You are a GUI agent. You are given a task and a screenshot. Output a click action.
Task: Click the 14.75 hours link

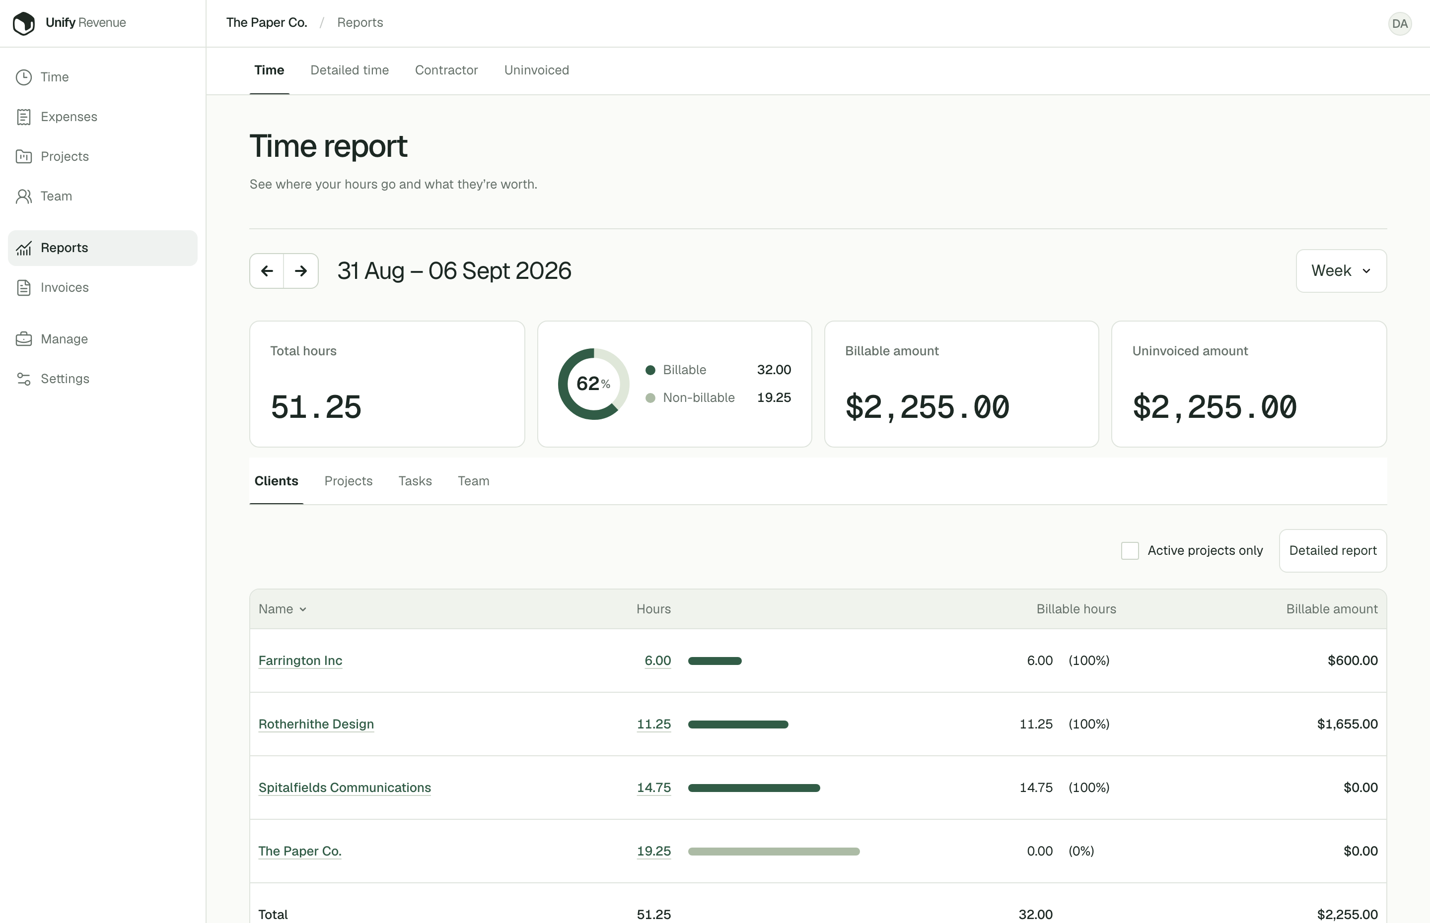click(653, 788)
